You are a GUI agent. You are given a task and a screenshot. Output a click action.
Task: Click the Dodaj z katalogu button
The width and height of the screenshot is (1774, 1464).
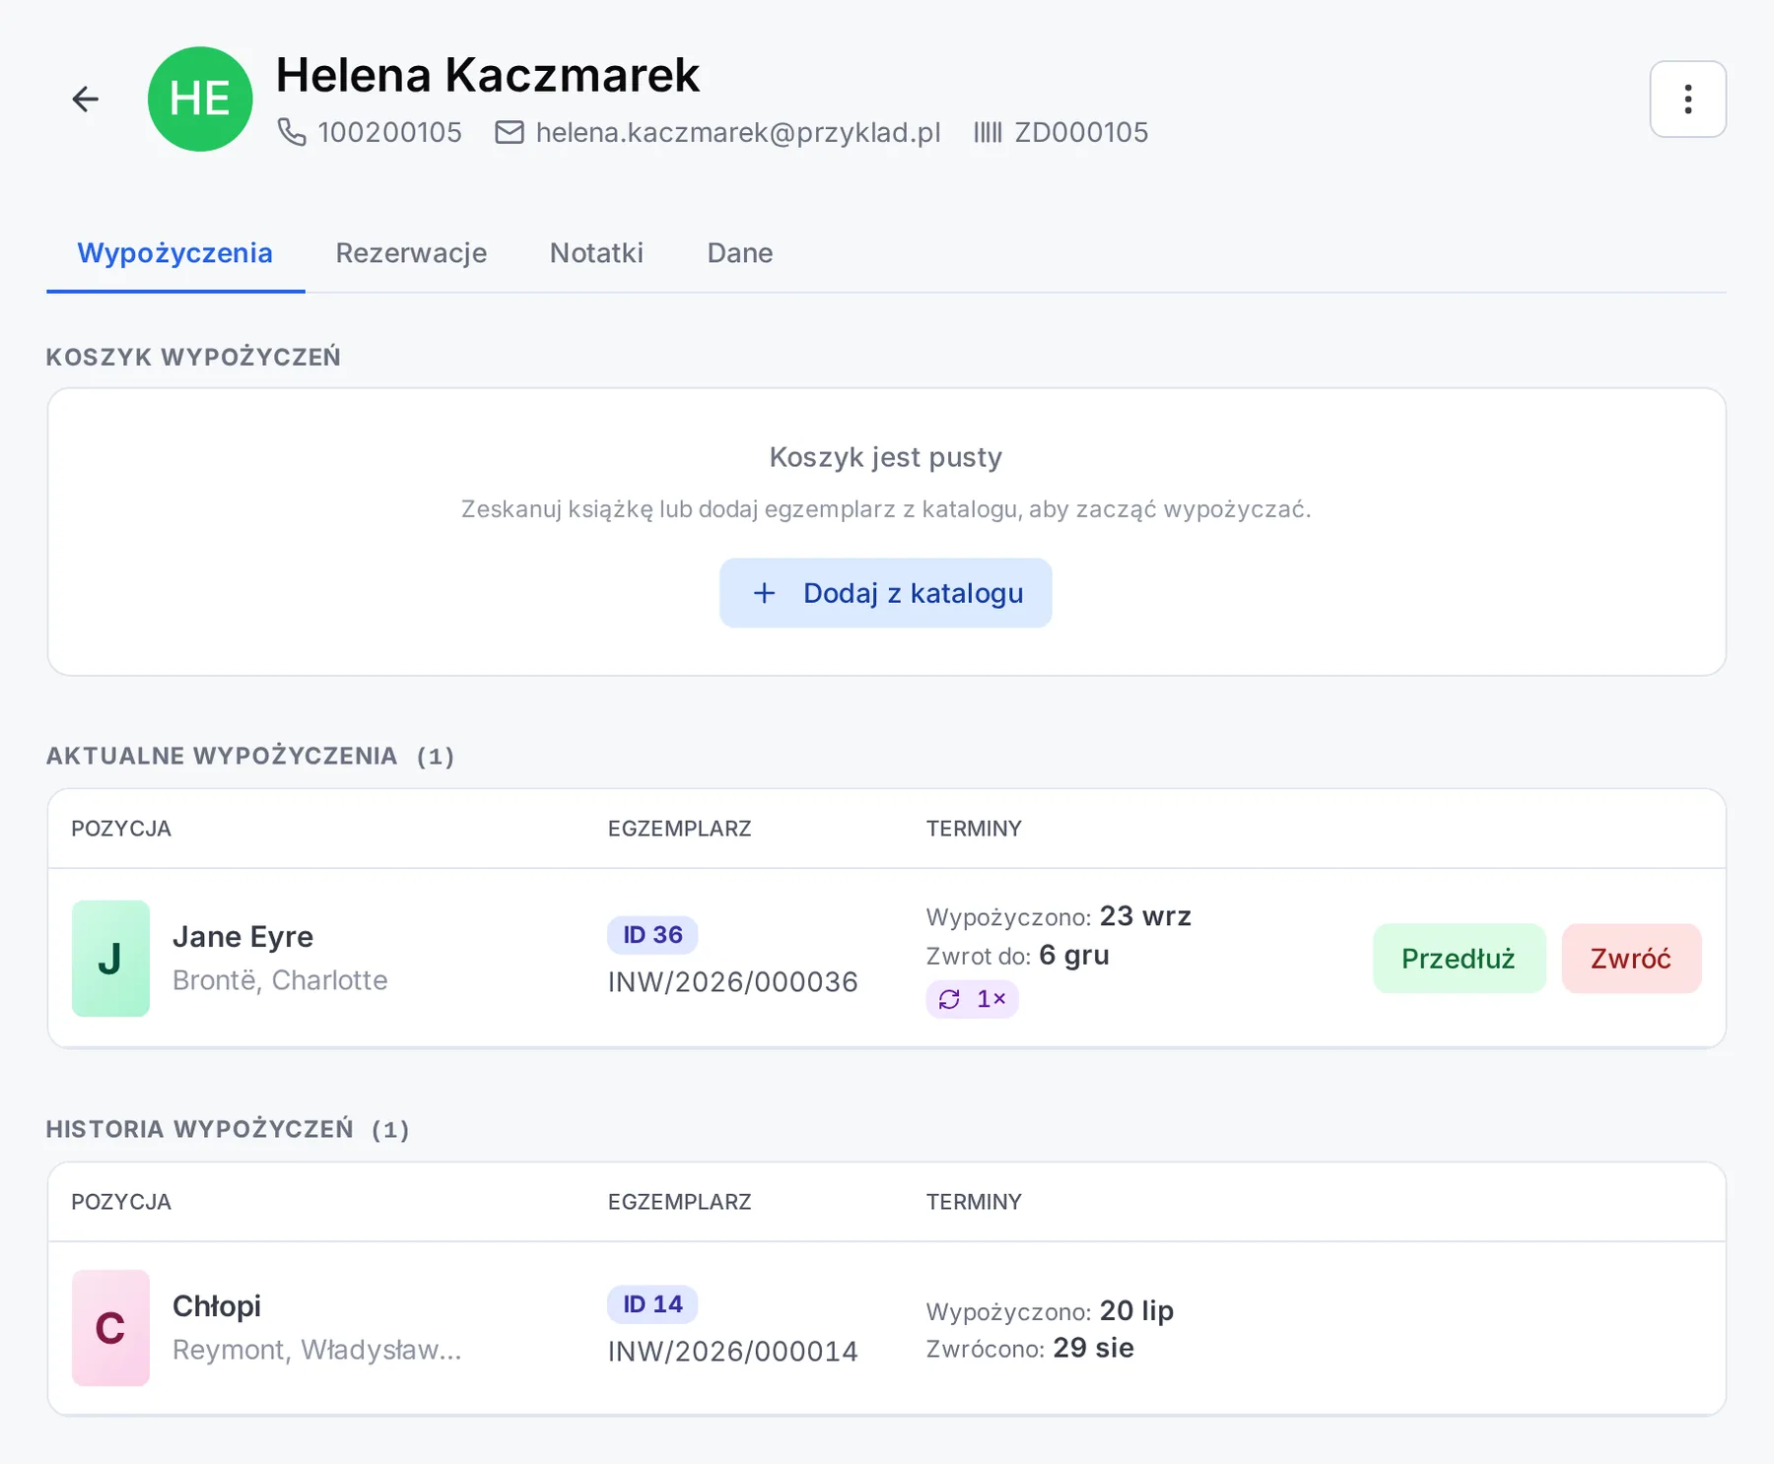(885, 593)
